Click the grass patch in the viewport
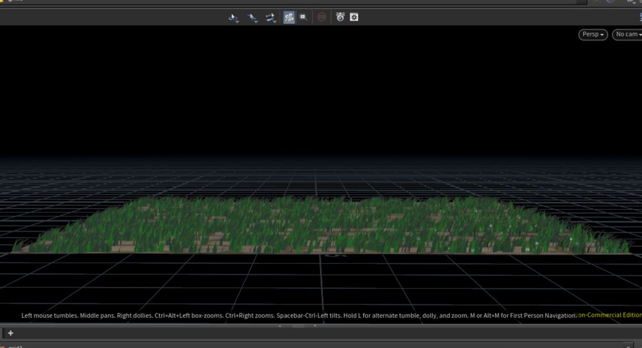642x348 pixels. click(321, 225)
